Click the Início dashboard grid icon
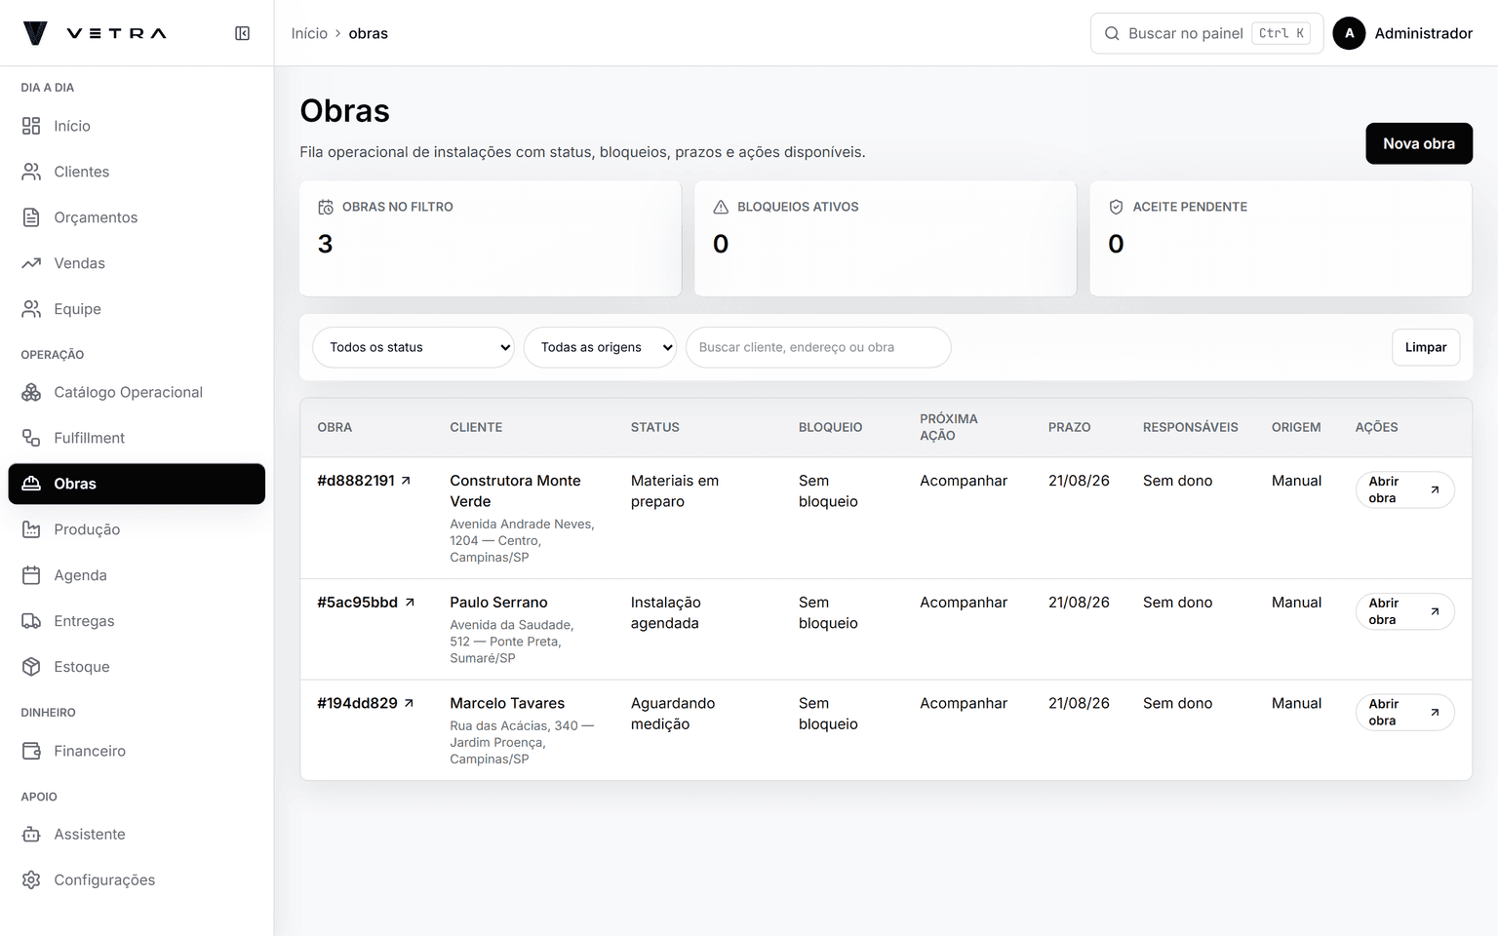This screenshot has width=1498, height=936. click(31, 126)
